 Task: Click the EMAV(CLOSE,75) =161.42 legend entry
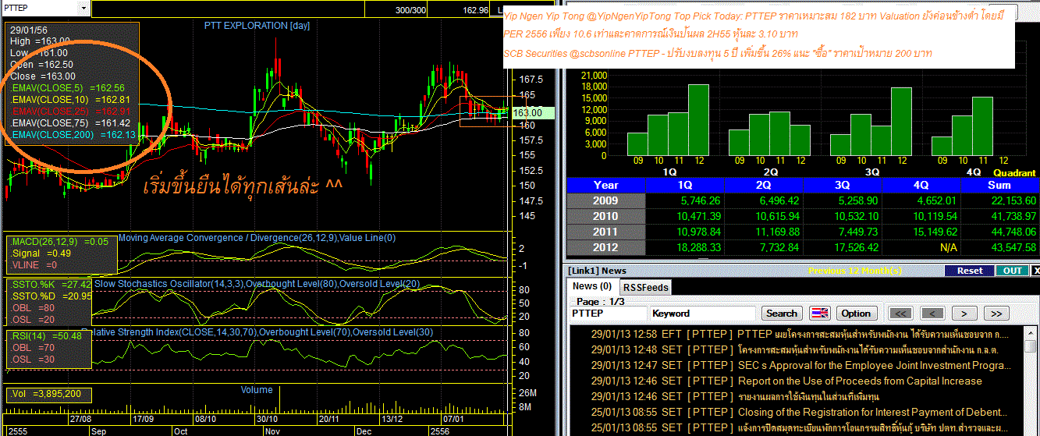tap(70, 123)
